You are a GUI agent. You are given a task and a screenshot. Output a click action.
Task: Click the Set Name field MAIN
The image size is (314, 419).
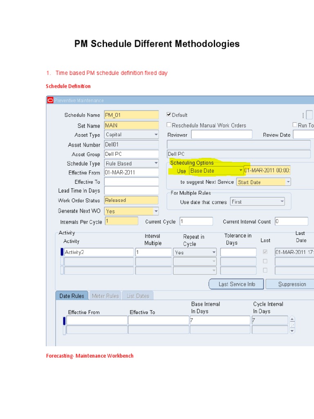[x=131, y=125]
